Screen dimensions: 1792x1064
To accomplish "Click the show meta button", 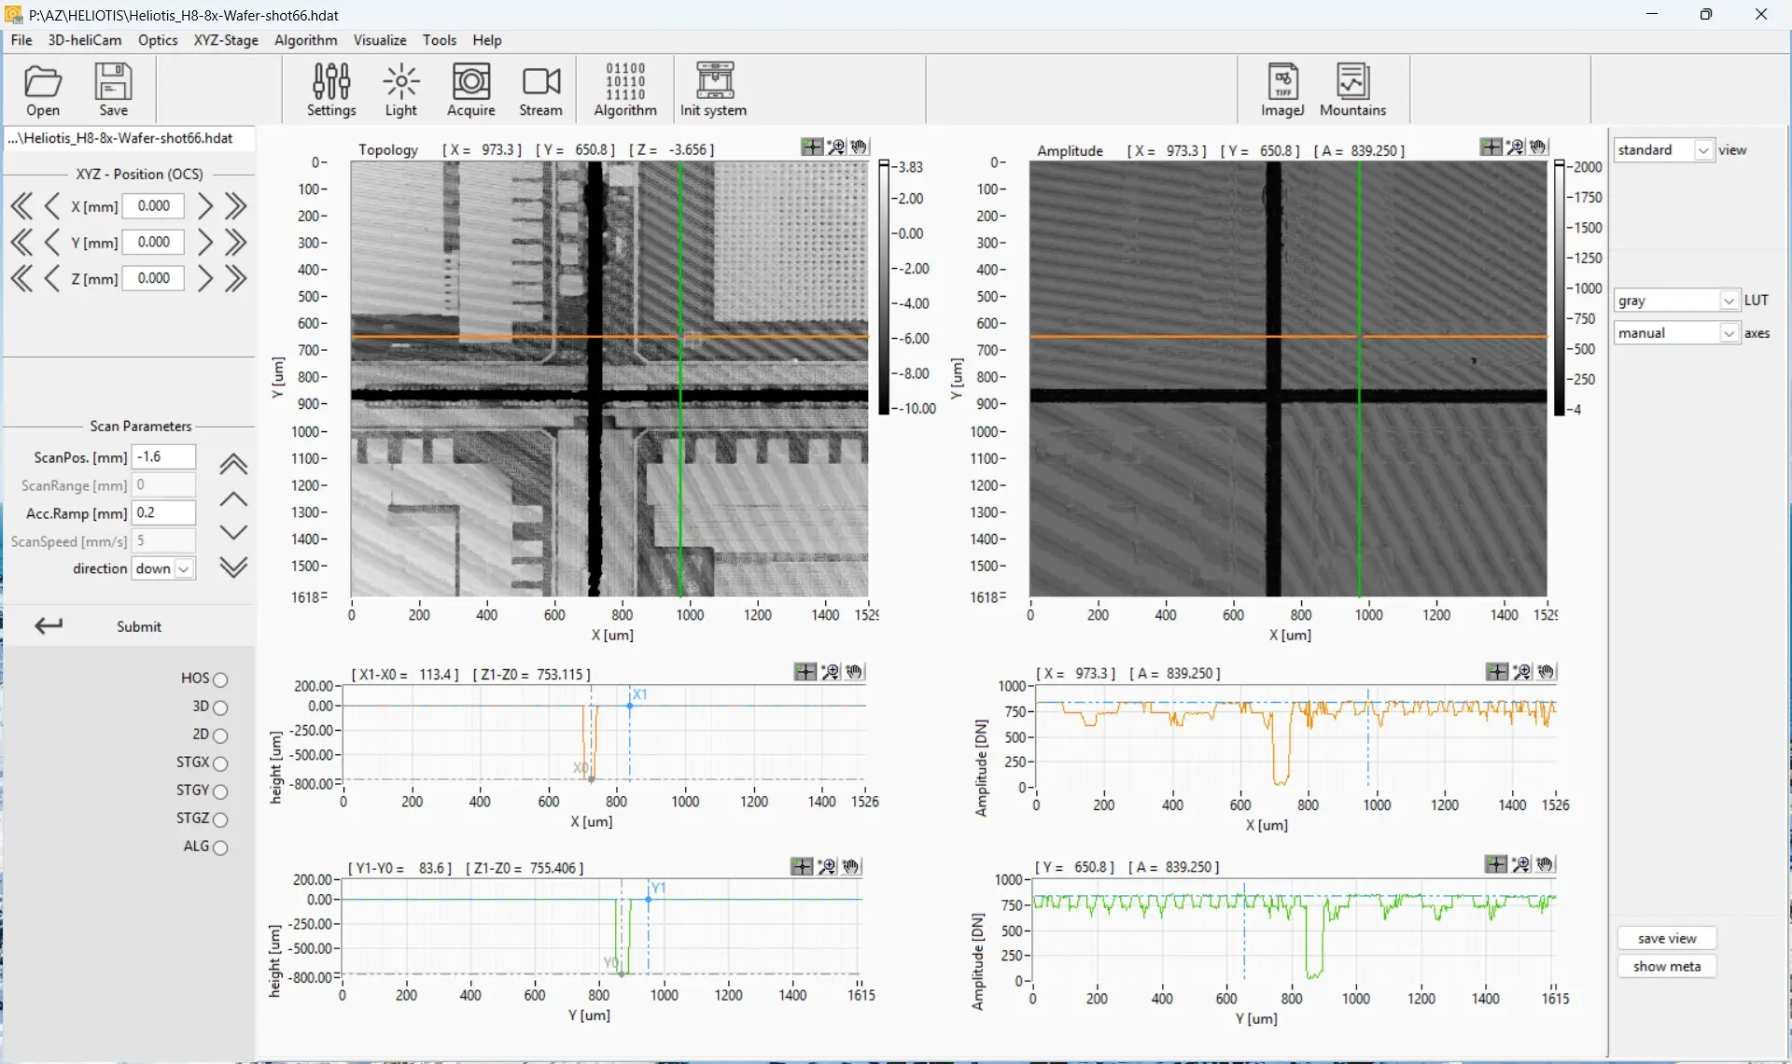I will click(1666, 966).
